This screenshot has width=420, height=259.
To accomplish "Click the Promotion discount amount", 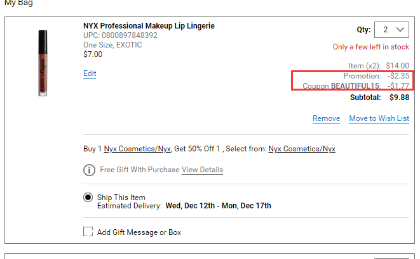I will [x=398, y=76].
